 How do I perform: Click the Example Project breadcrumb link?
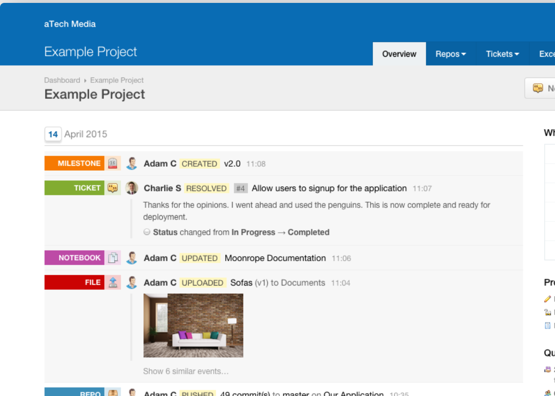click(117, 80)
